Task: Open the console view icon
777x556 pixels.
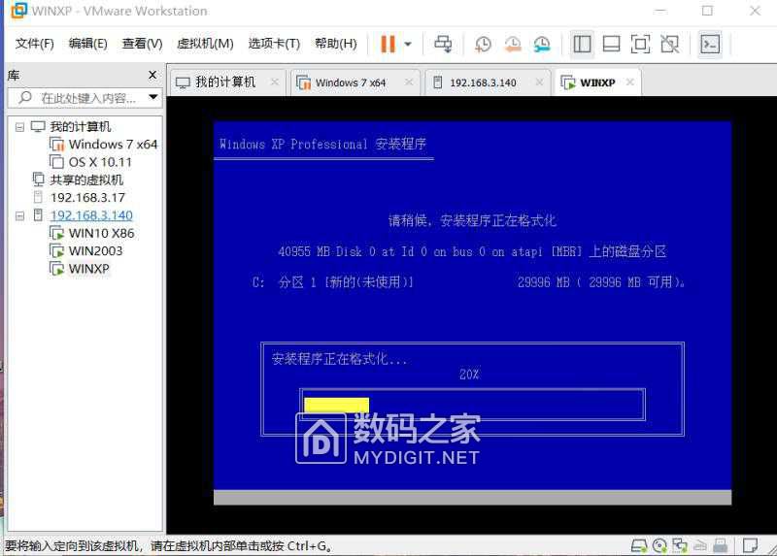Action: pos(711,44)
